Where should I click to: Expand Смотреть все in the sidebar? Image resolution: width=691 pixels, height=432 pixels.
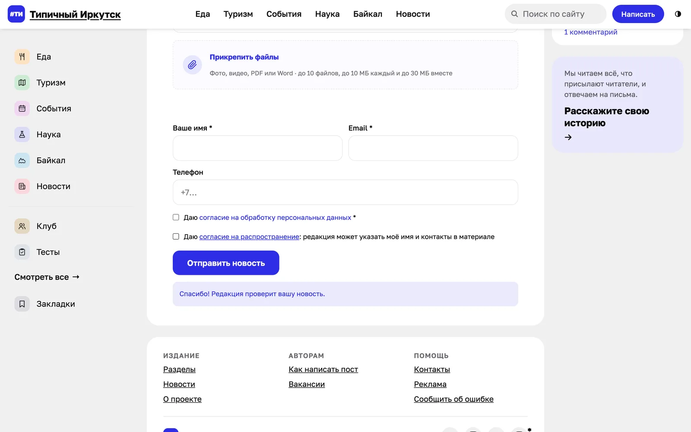point(47,277)
